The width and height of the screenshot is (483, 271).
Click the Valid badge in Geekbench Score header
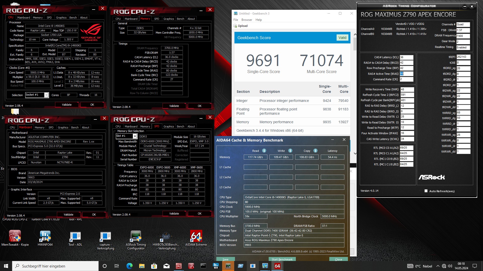pos(342,38)
